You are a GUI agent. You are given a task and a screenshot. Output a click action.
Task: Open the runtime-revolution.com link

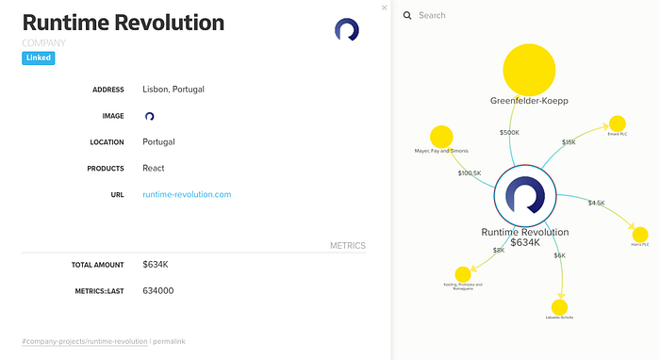[187, 194]
